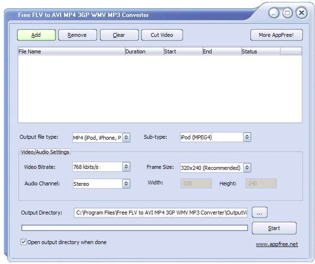Close the converter window
The image size is (315, 264).
coord(301,13)
